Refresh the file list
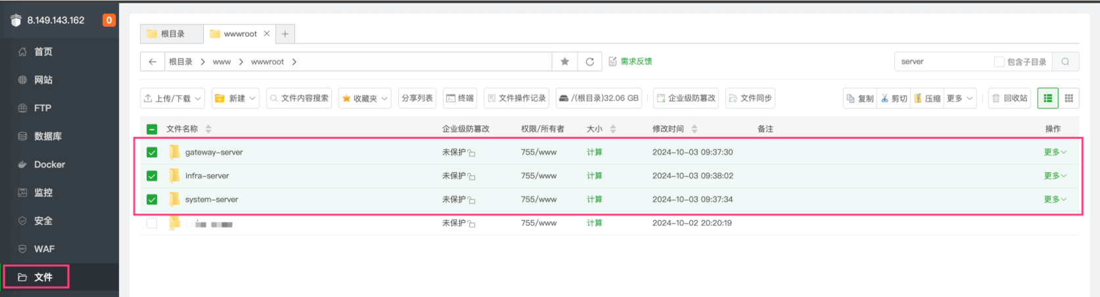 [x=589, y=62]
